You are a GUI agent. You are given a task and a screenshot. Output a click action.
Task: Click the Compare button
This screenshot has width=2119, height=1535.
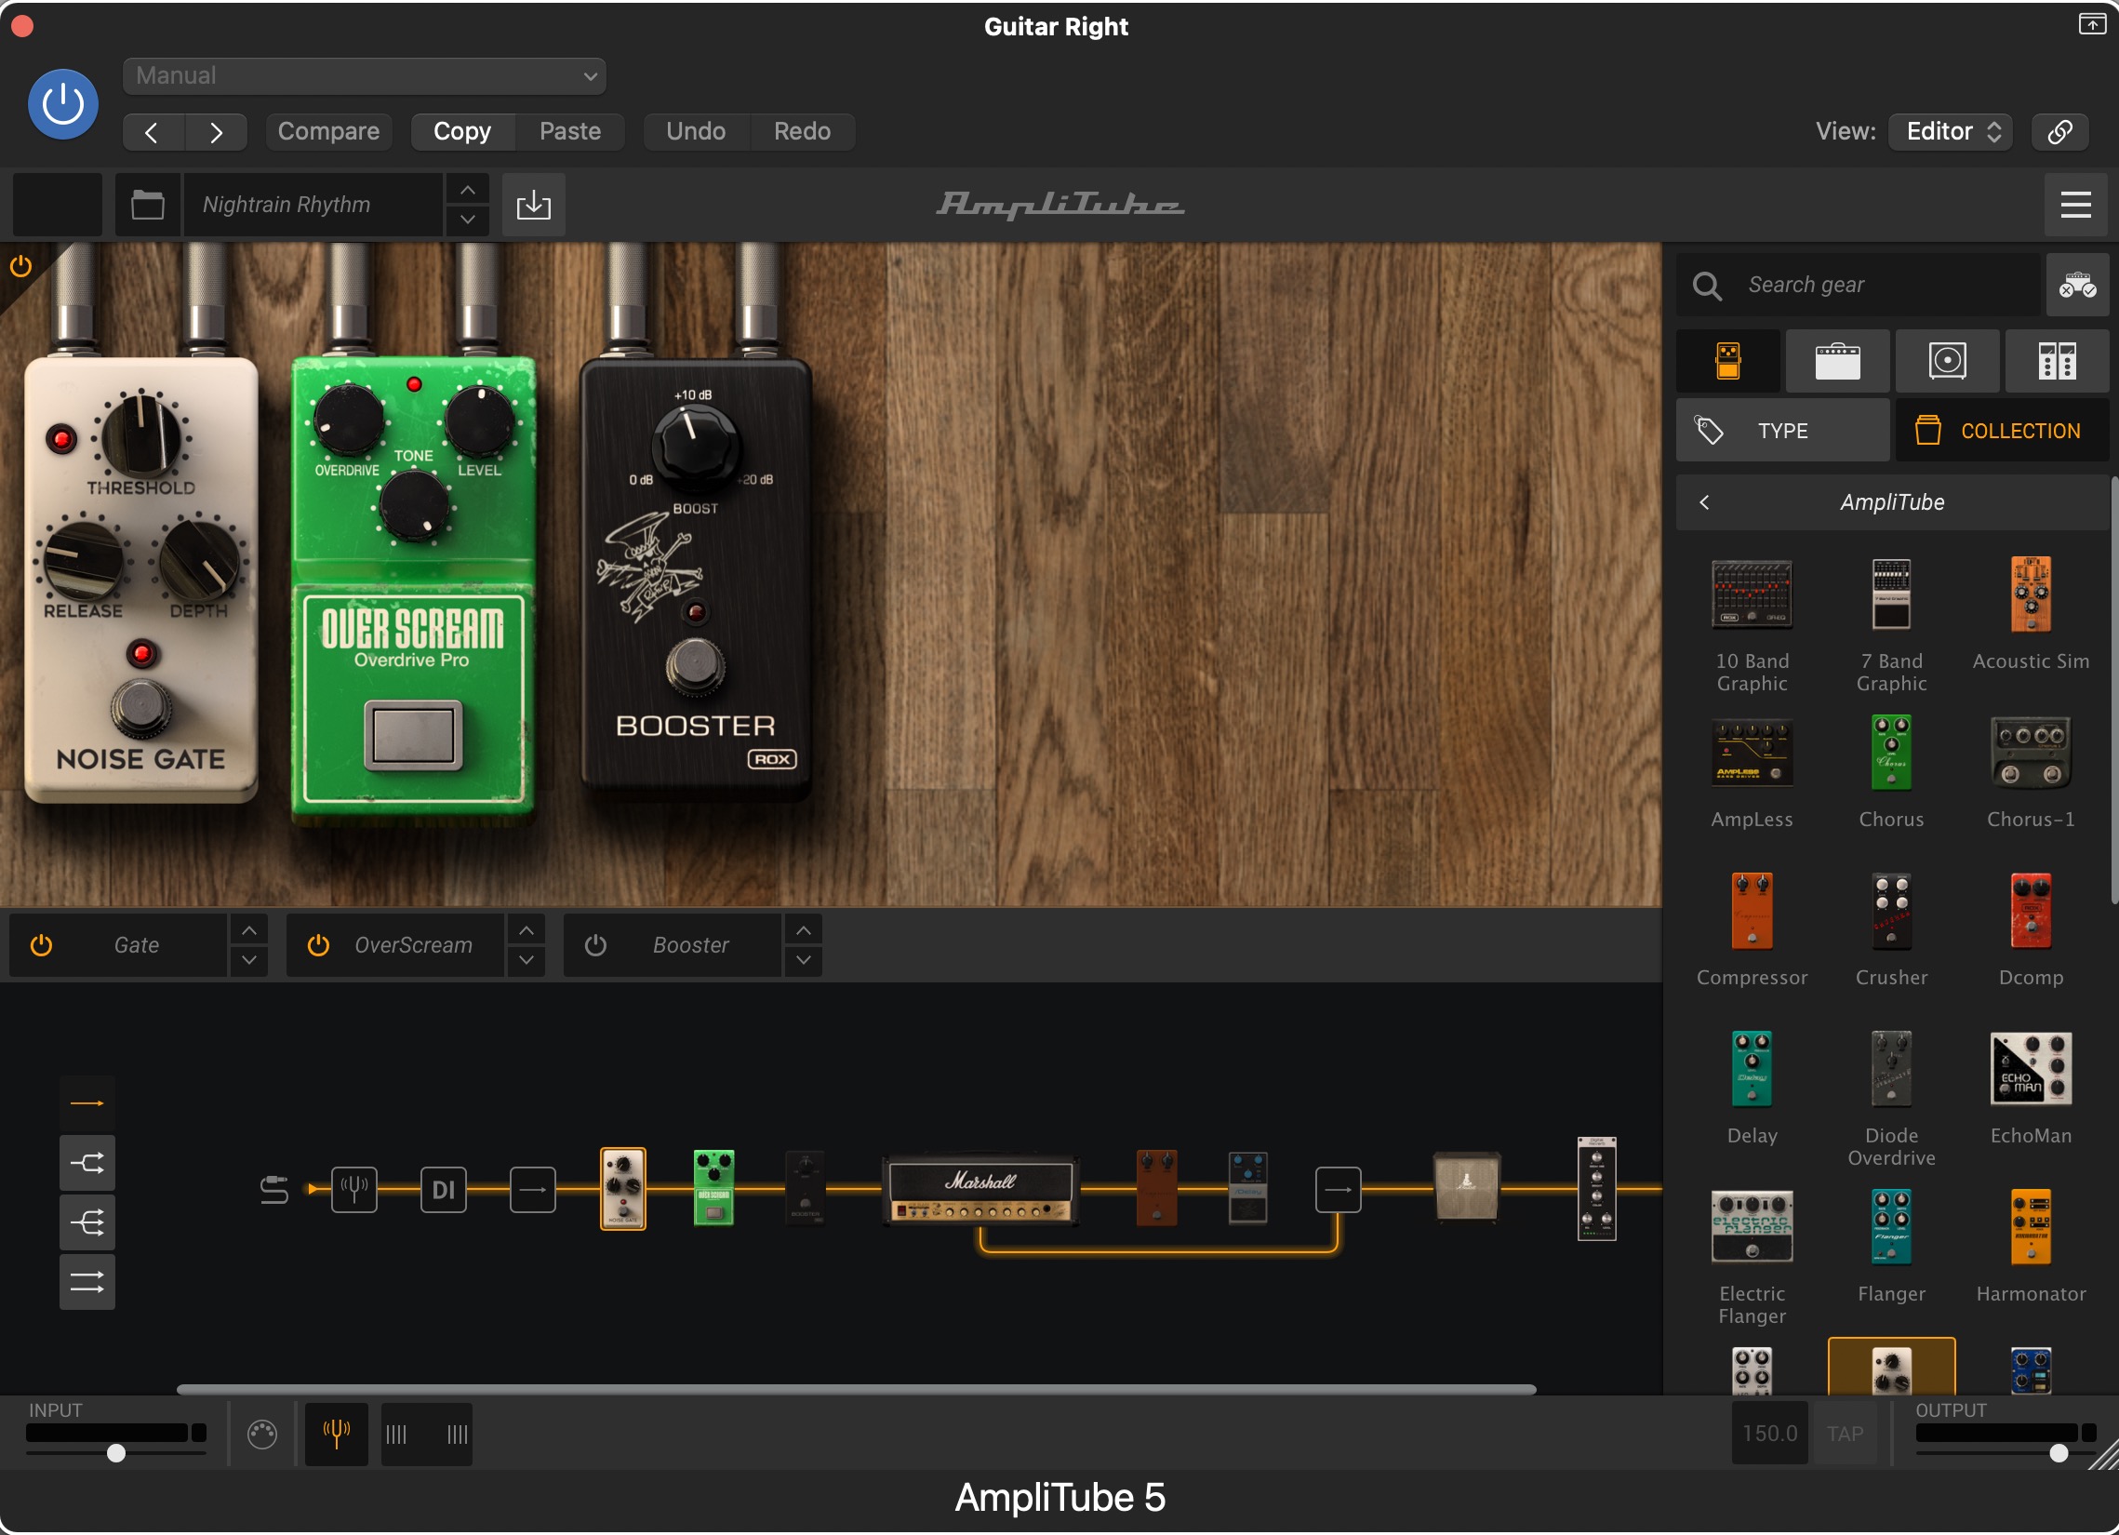(x=328, y=131)
